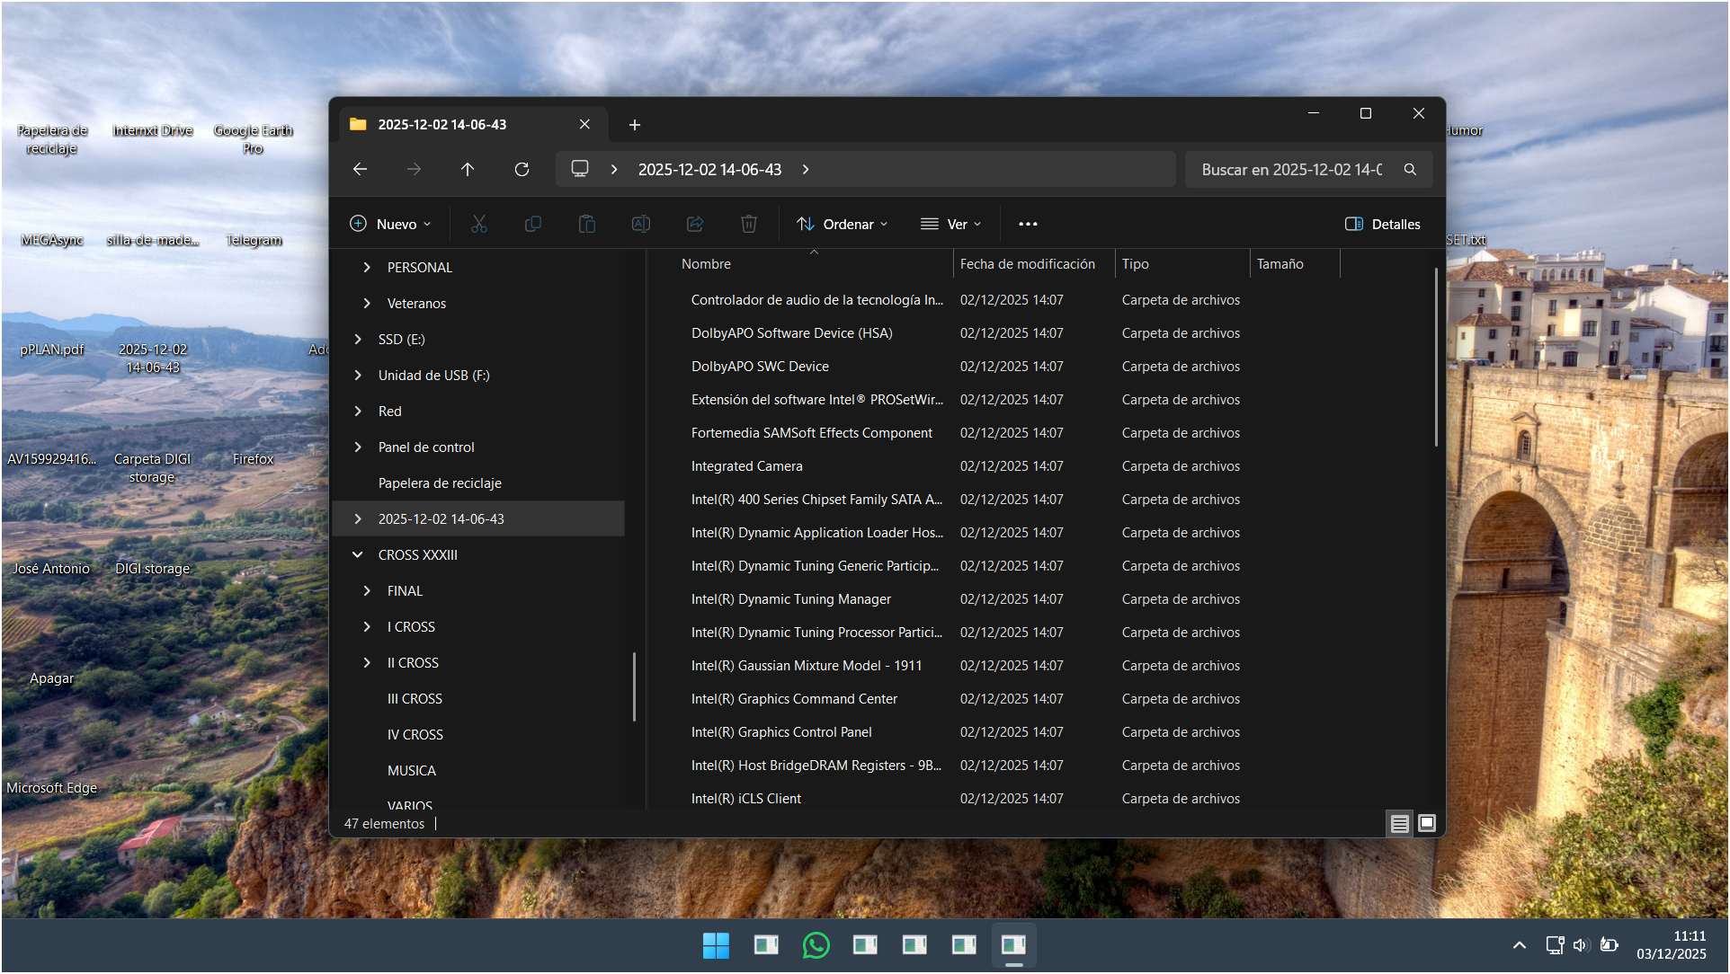Screen dimensions: 1730x974
Task: Open WhatsApp from the taskbar
Action: point(816,945)
